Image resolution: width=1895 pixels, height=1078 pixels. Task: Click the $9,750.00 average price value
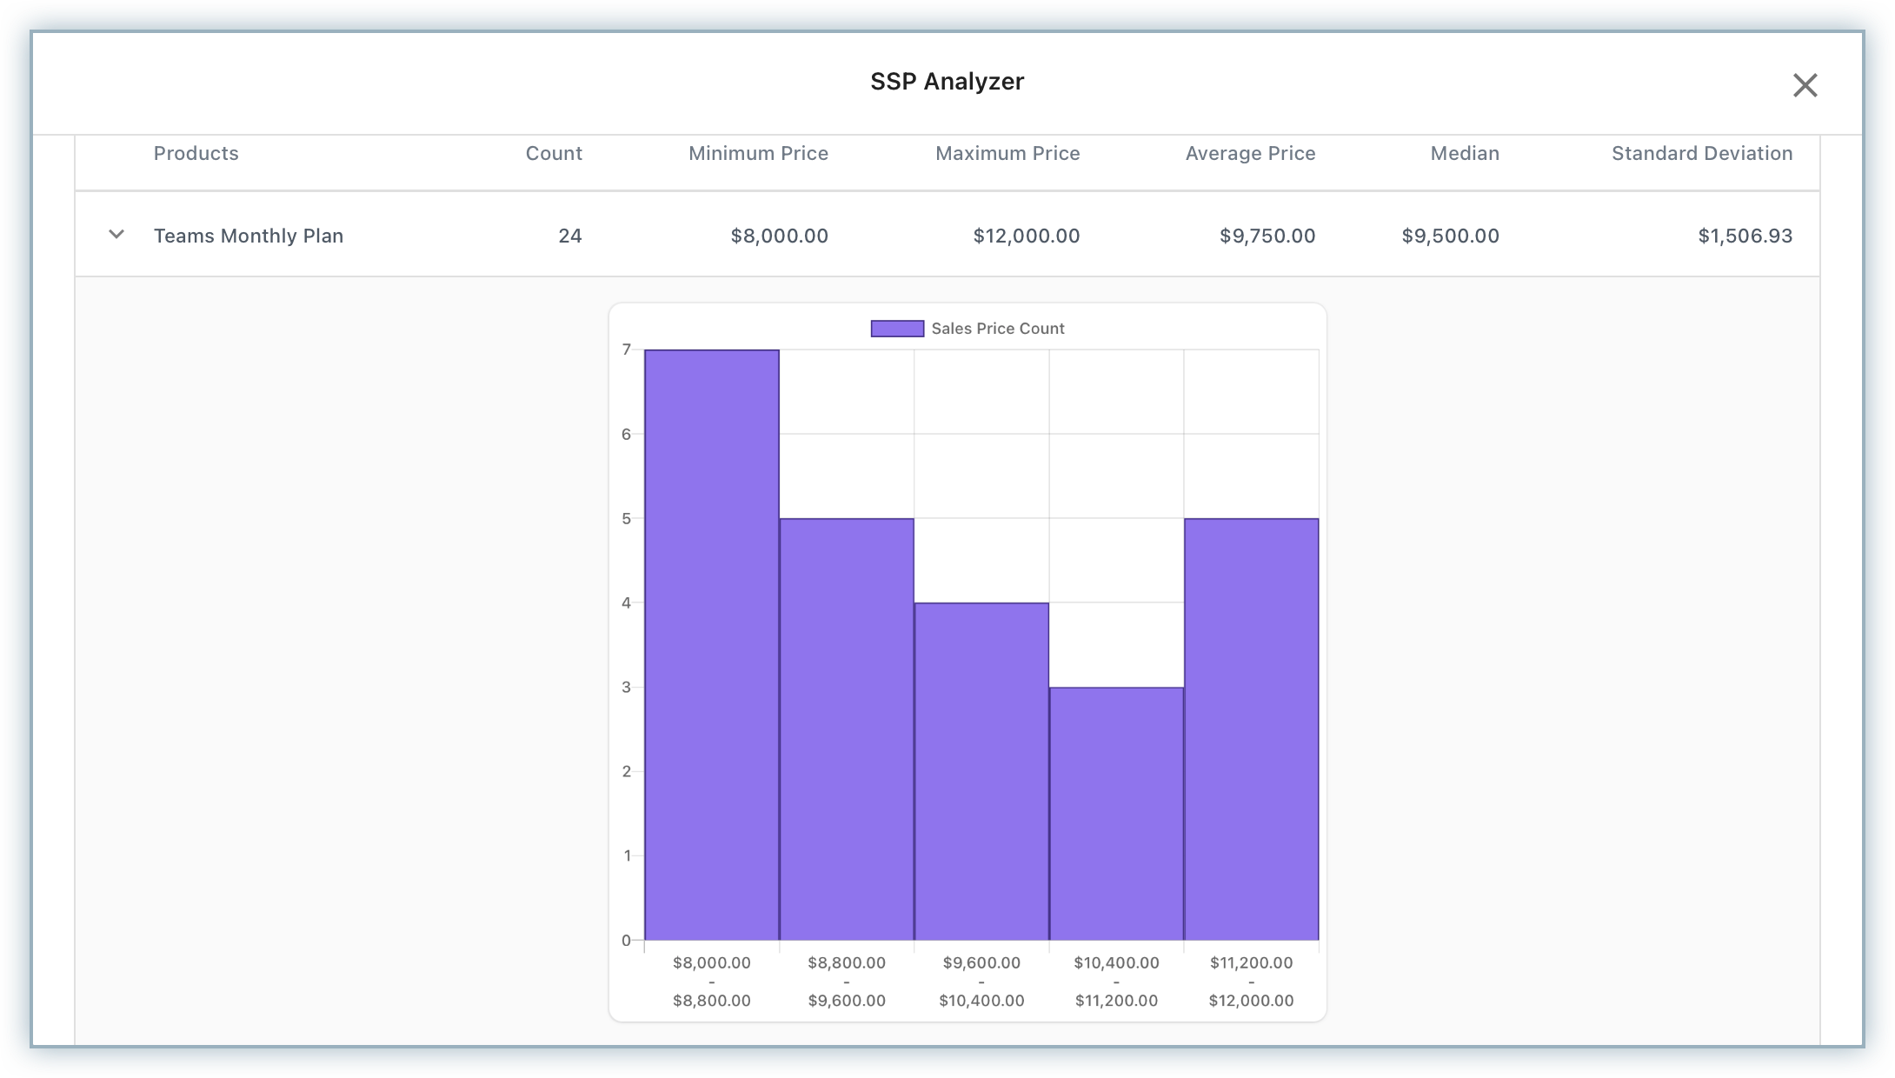tap(1267, 236)
